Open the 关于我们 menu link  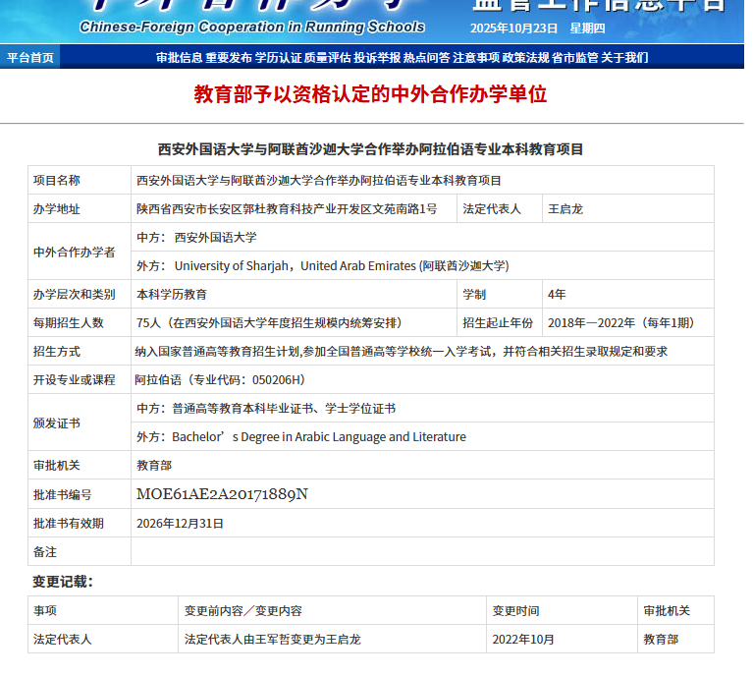pyautogui.click(x=624, y=57)
